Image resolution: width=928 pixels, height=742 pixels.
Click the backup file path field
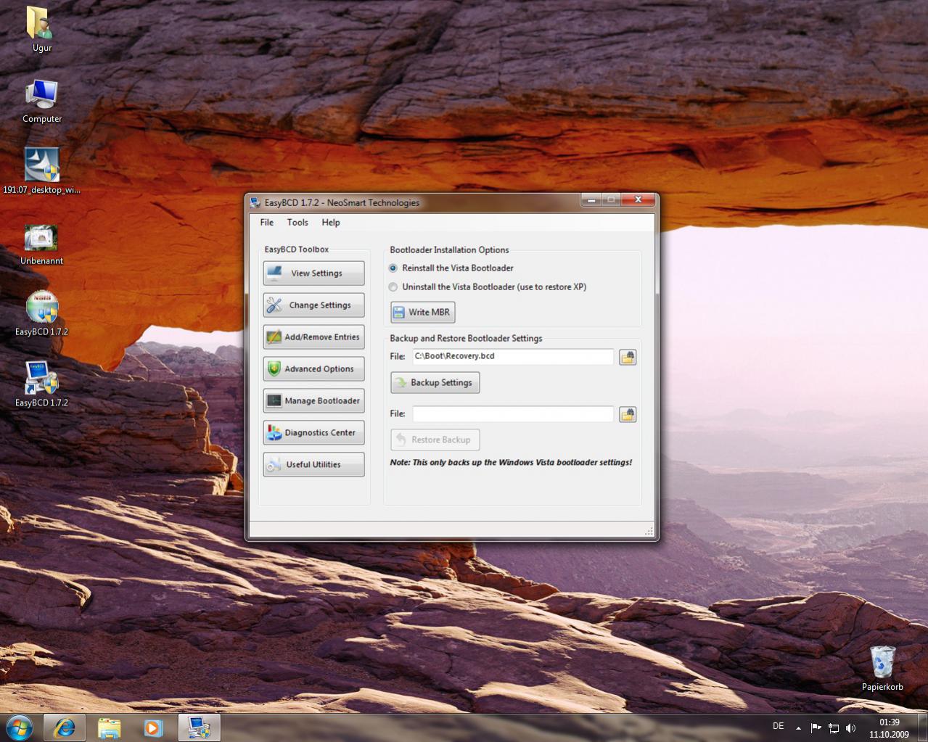coord(513,356)
